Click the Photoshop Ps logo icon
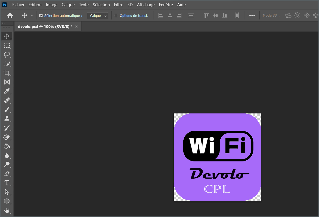This screenshot has width=319, height=217. click(5, 5)
